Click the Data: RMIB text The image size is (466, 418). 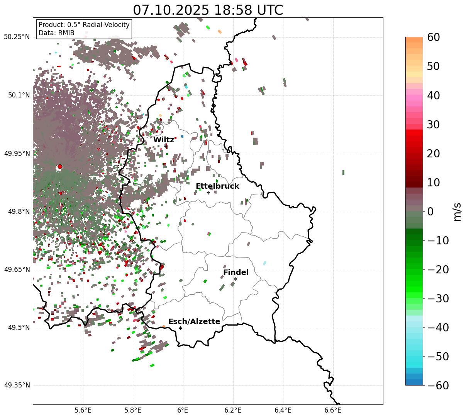click(x=56, y=33)
